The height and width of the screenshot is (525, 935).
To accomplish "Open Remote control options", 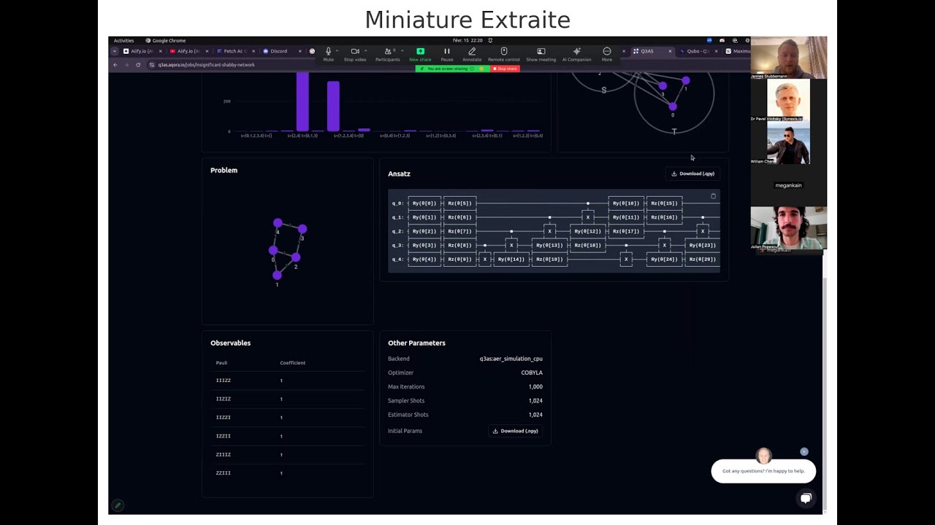I will (x=503, y=52).
